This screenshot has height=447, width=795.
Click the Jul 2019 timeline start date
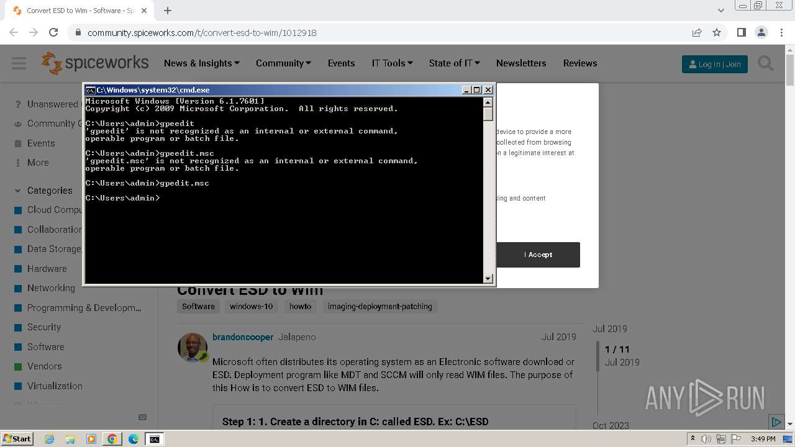click(609, 329)
